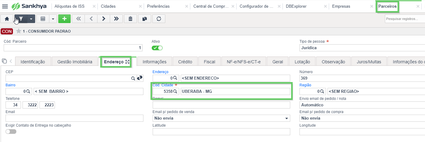Duplicate the current record
Viewport: 425px width, 142px height.
click(145, 19)
